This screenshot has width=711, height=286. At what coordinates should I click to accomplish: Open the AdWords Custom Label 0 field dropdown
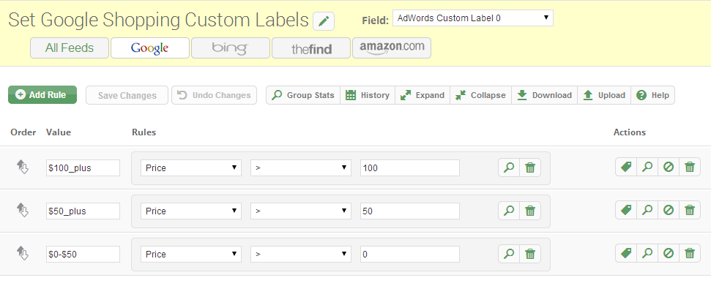click(473, 18)
